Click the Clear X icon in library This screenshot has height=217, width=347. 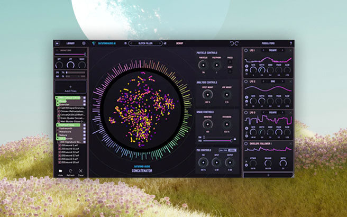point(81,171)
